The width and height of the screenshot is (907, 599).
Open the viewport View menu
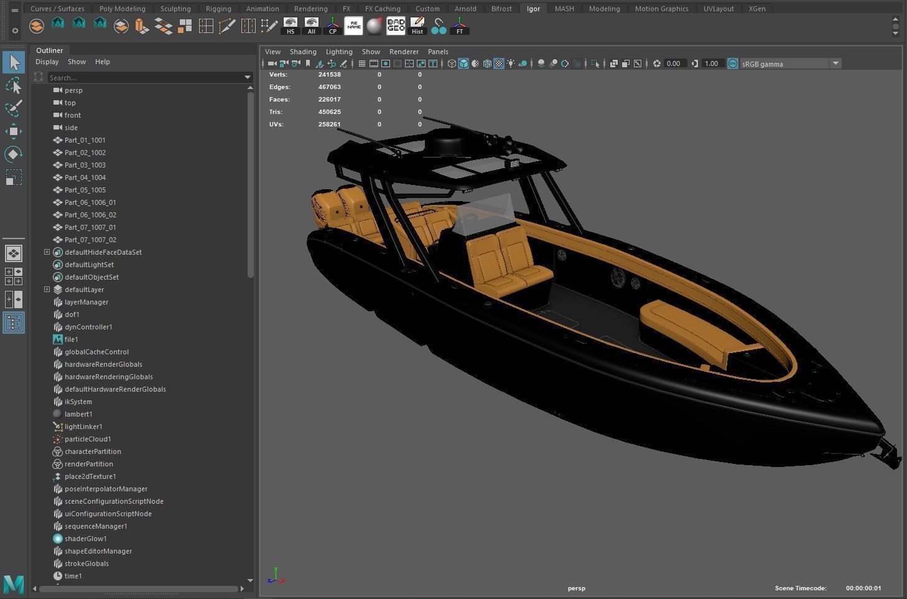coord(272,52)
